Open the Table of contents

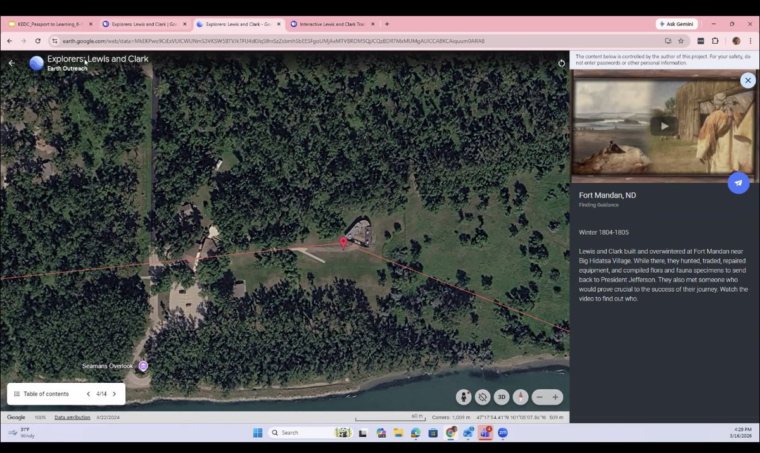pos(42,394)
